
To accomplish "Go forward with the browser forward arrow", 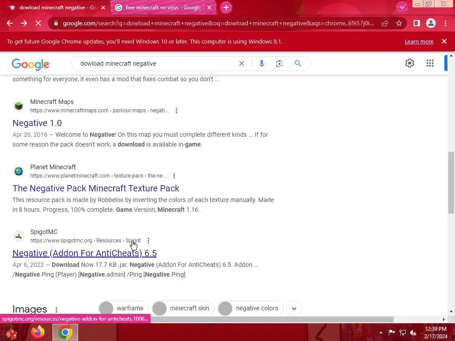I will [24, 23].
